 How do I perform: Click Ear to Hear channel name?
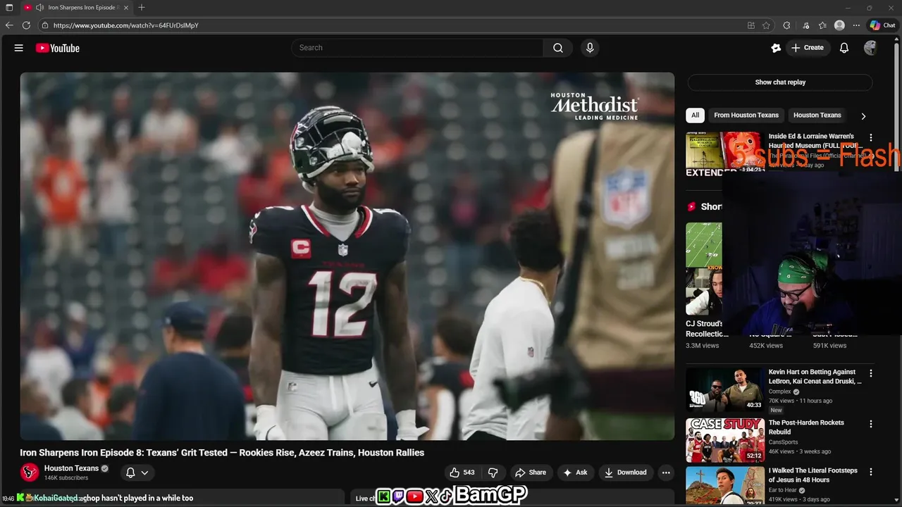[784, 490]
